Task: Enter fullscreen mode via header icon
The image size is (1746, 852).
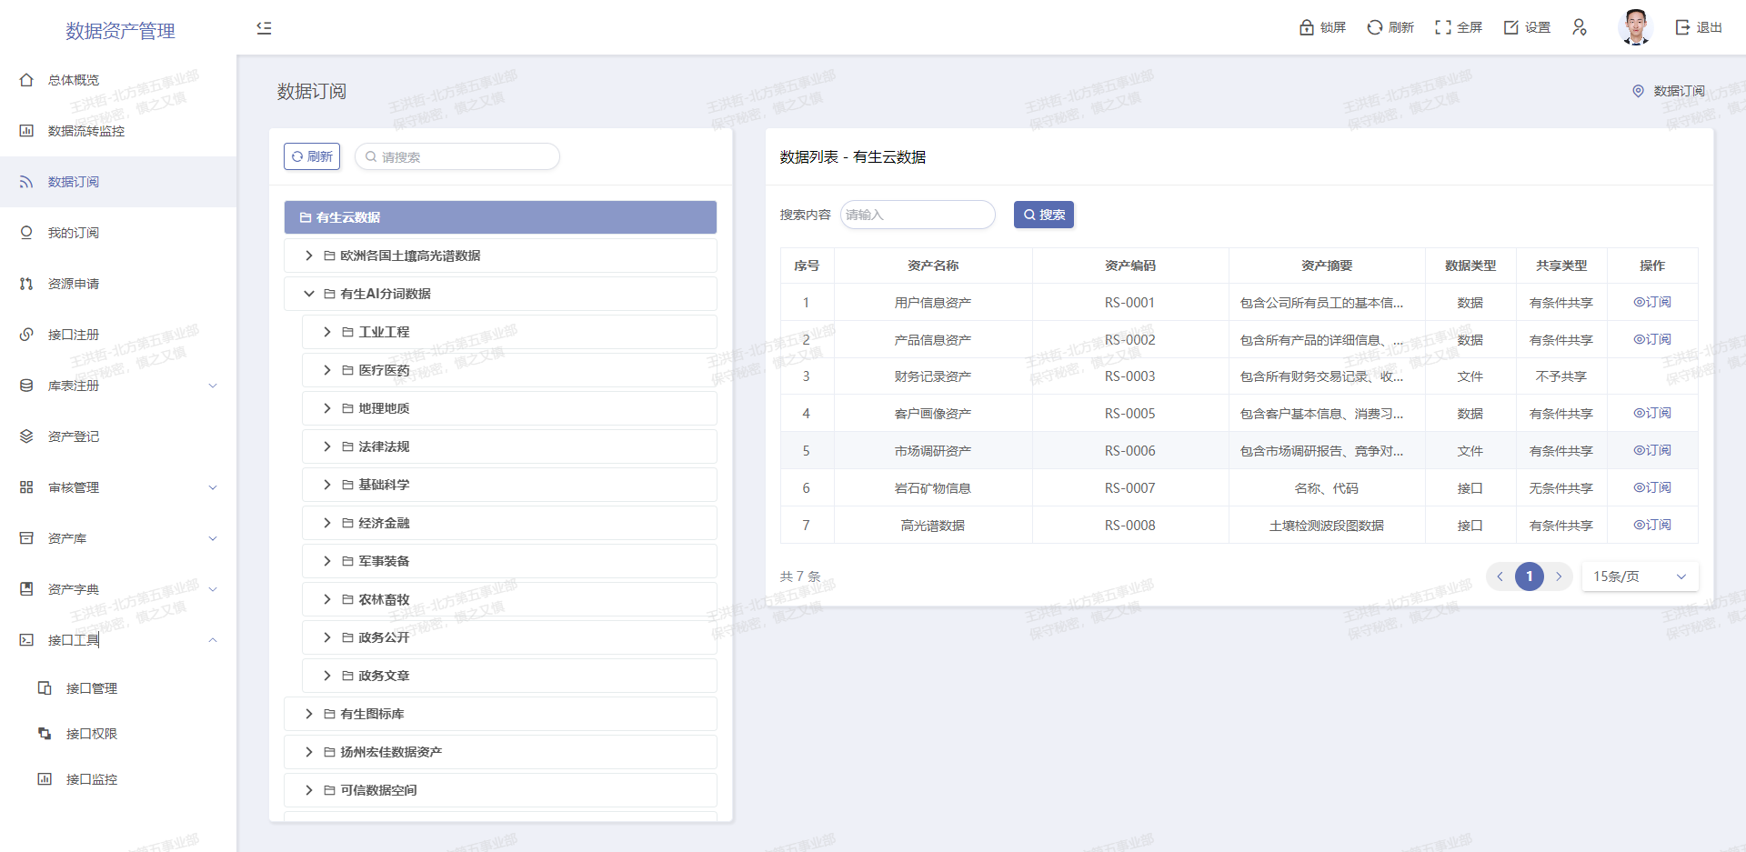Action: coord(1443,27)
